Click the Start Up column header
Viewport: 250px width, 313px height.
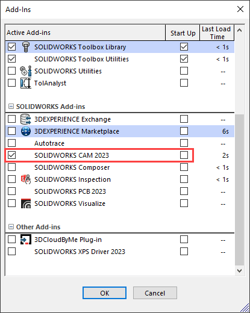(183, 33)
